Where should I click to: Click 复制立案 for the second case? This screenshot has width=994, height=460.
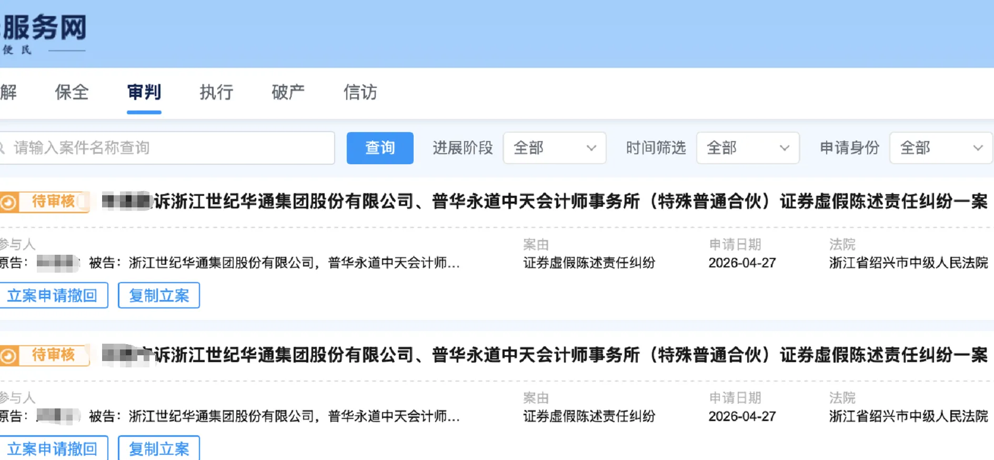(159, 448)
